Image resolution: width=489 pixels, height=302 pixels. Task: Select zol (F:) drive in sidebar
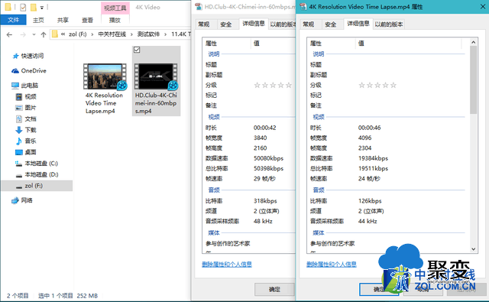(x=37, y=186)
